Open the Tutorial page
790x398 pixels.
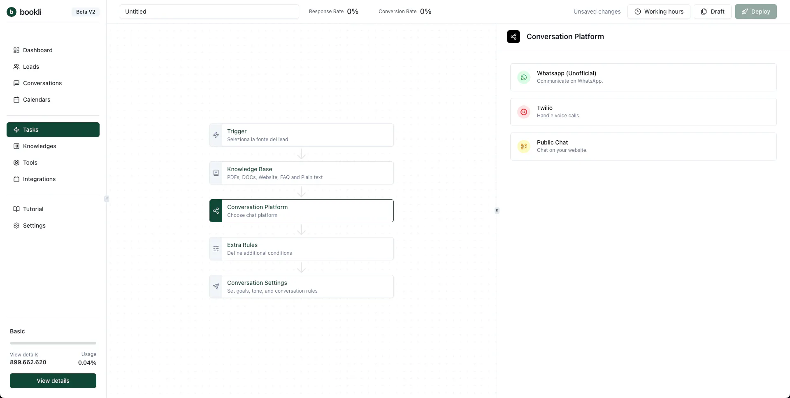(x=53, y=209)
